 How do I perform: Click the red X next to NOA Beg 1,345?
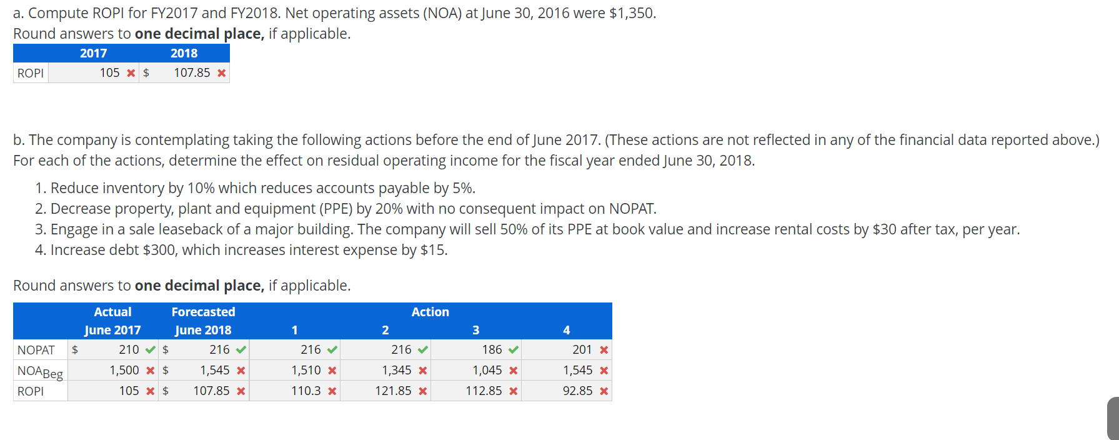pos(423,370)
